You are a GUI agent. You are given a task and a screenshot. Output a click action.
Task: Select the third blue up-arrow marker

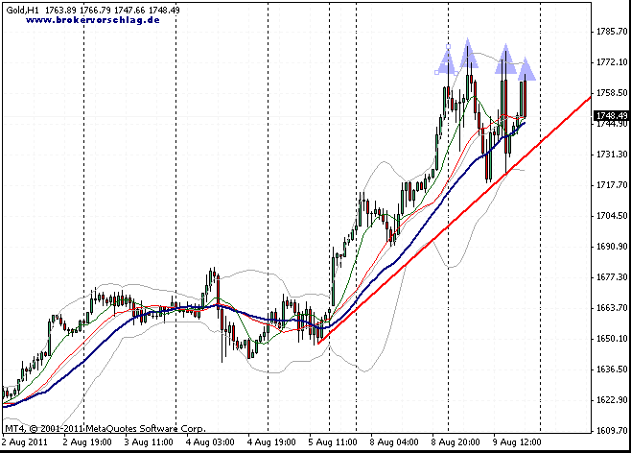505,60
